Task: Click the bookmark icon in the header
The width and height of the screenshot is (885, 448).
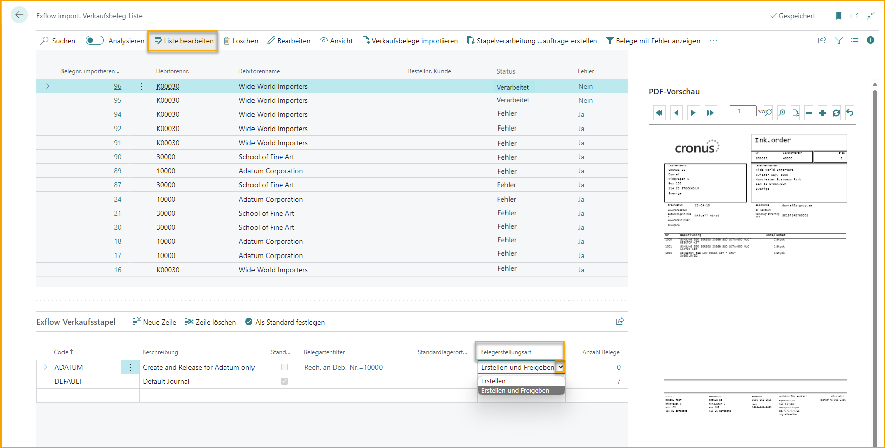Action: 839,16
